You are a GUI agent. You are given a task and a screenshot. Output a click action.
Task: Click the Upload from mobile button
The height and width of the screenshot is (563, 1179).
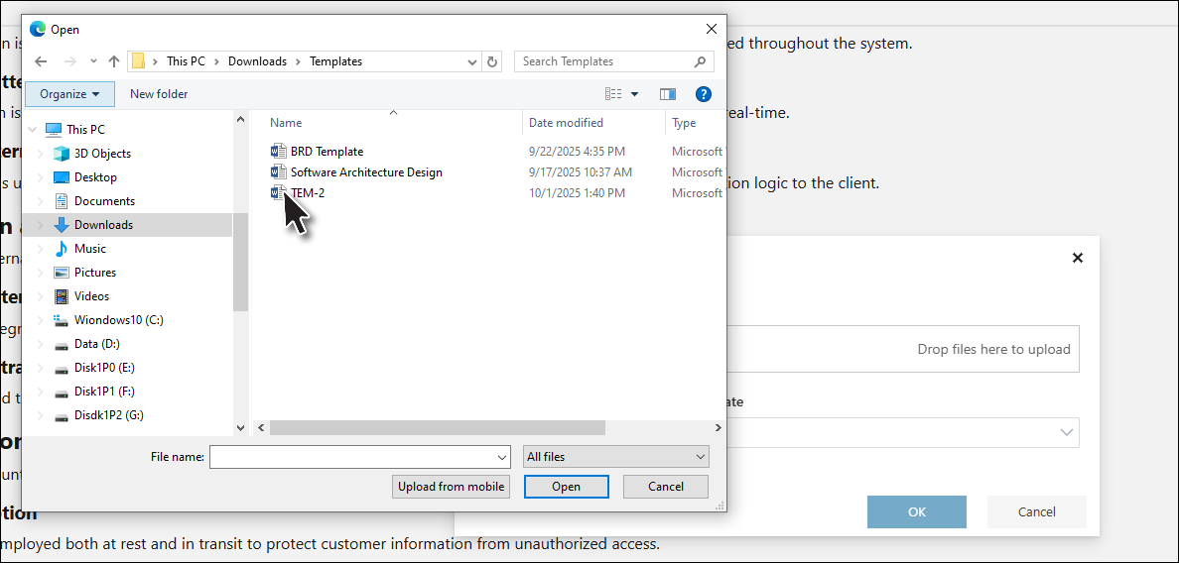tap(452, 487)
